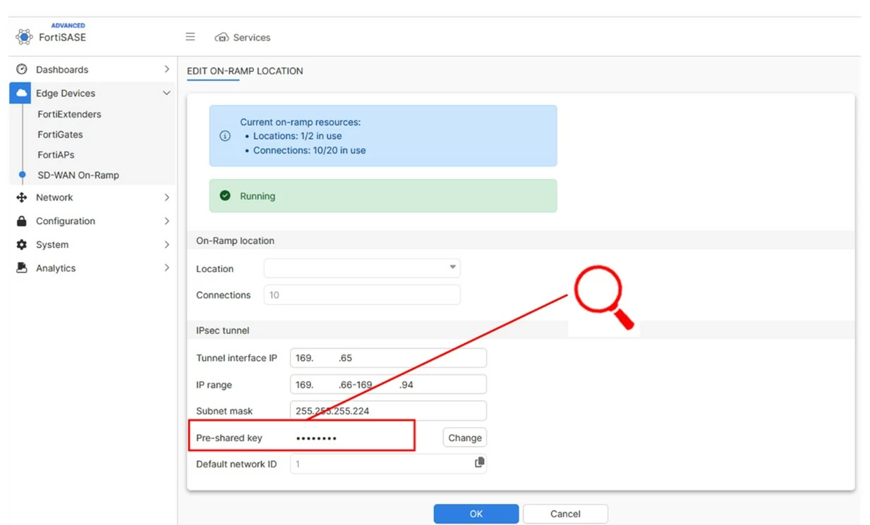Toggle the hamburger menu icon
The height and width of the screenshot is (525, 870).
[191, 37]
